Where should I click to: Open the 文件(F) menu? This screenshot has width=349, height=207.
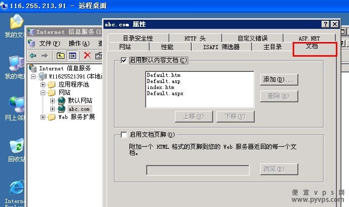[x=50, y=44]
